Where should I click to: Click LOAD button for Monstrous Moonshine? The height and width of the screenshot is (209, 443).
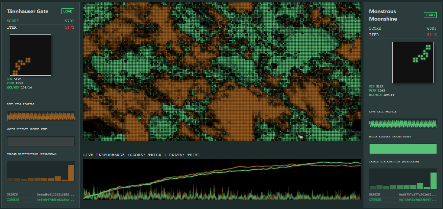(430, 15)
